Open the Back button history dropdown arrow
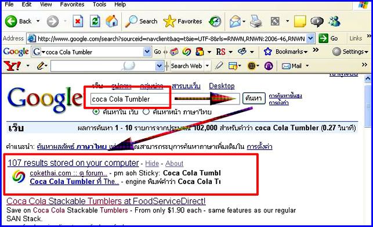Image resolution: width=373 pixels, height=227 pixels. tap(38, 21)
